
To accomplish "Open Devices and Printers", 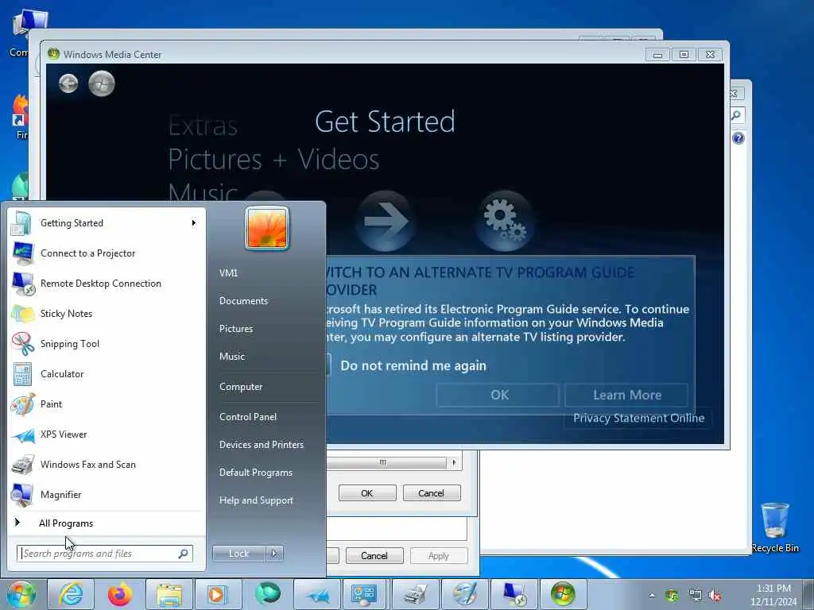I will pos(261,445).
